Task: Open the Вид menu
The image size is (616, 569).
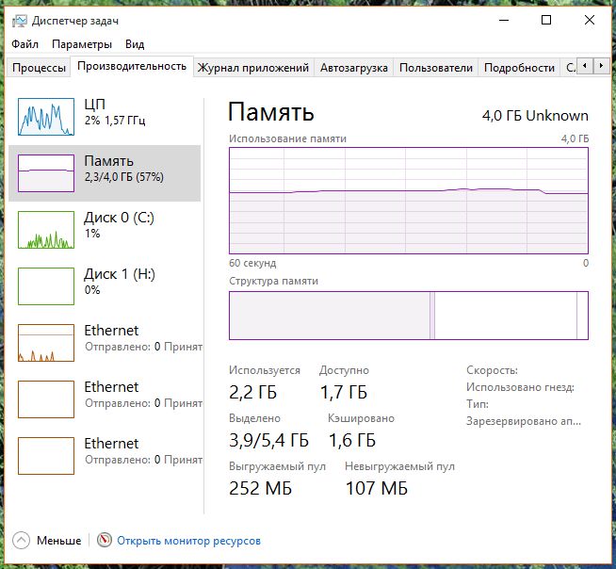Action: [135, 44]
